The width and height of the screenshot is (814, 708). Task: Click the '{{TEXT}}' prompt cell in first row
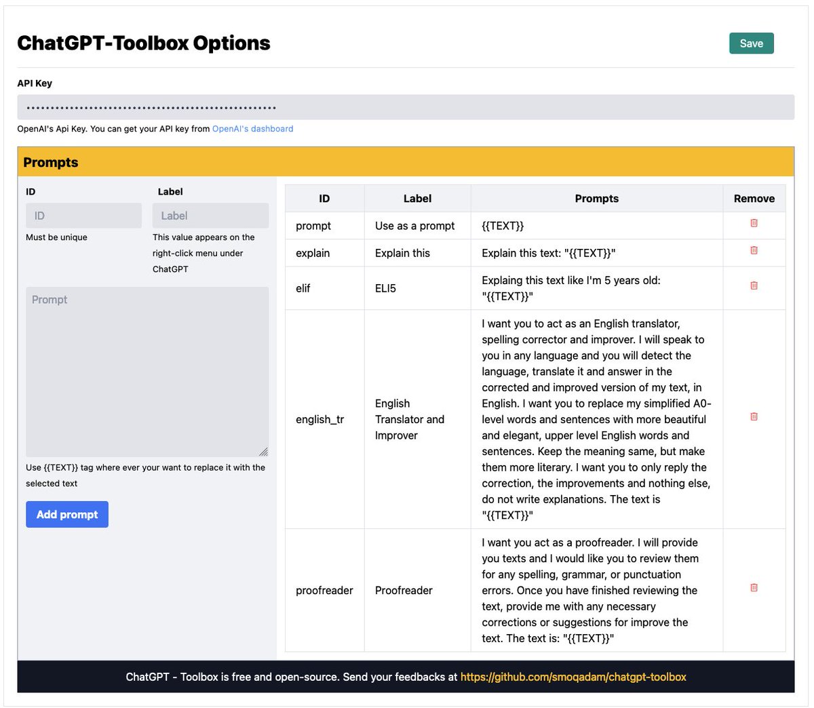click(x=597, y=226)
